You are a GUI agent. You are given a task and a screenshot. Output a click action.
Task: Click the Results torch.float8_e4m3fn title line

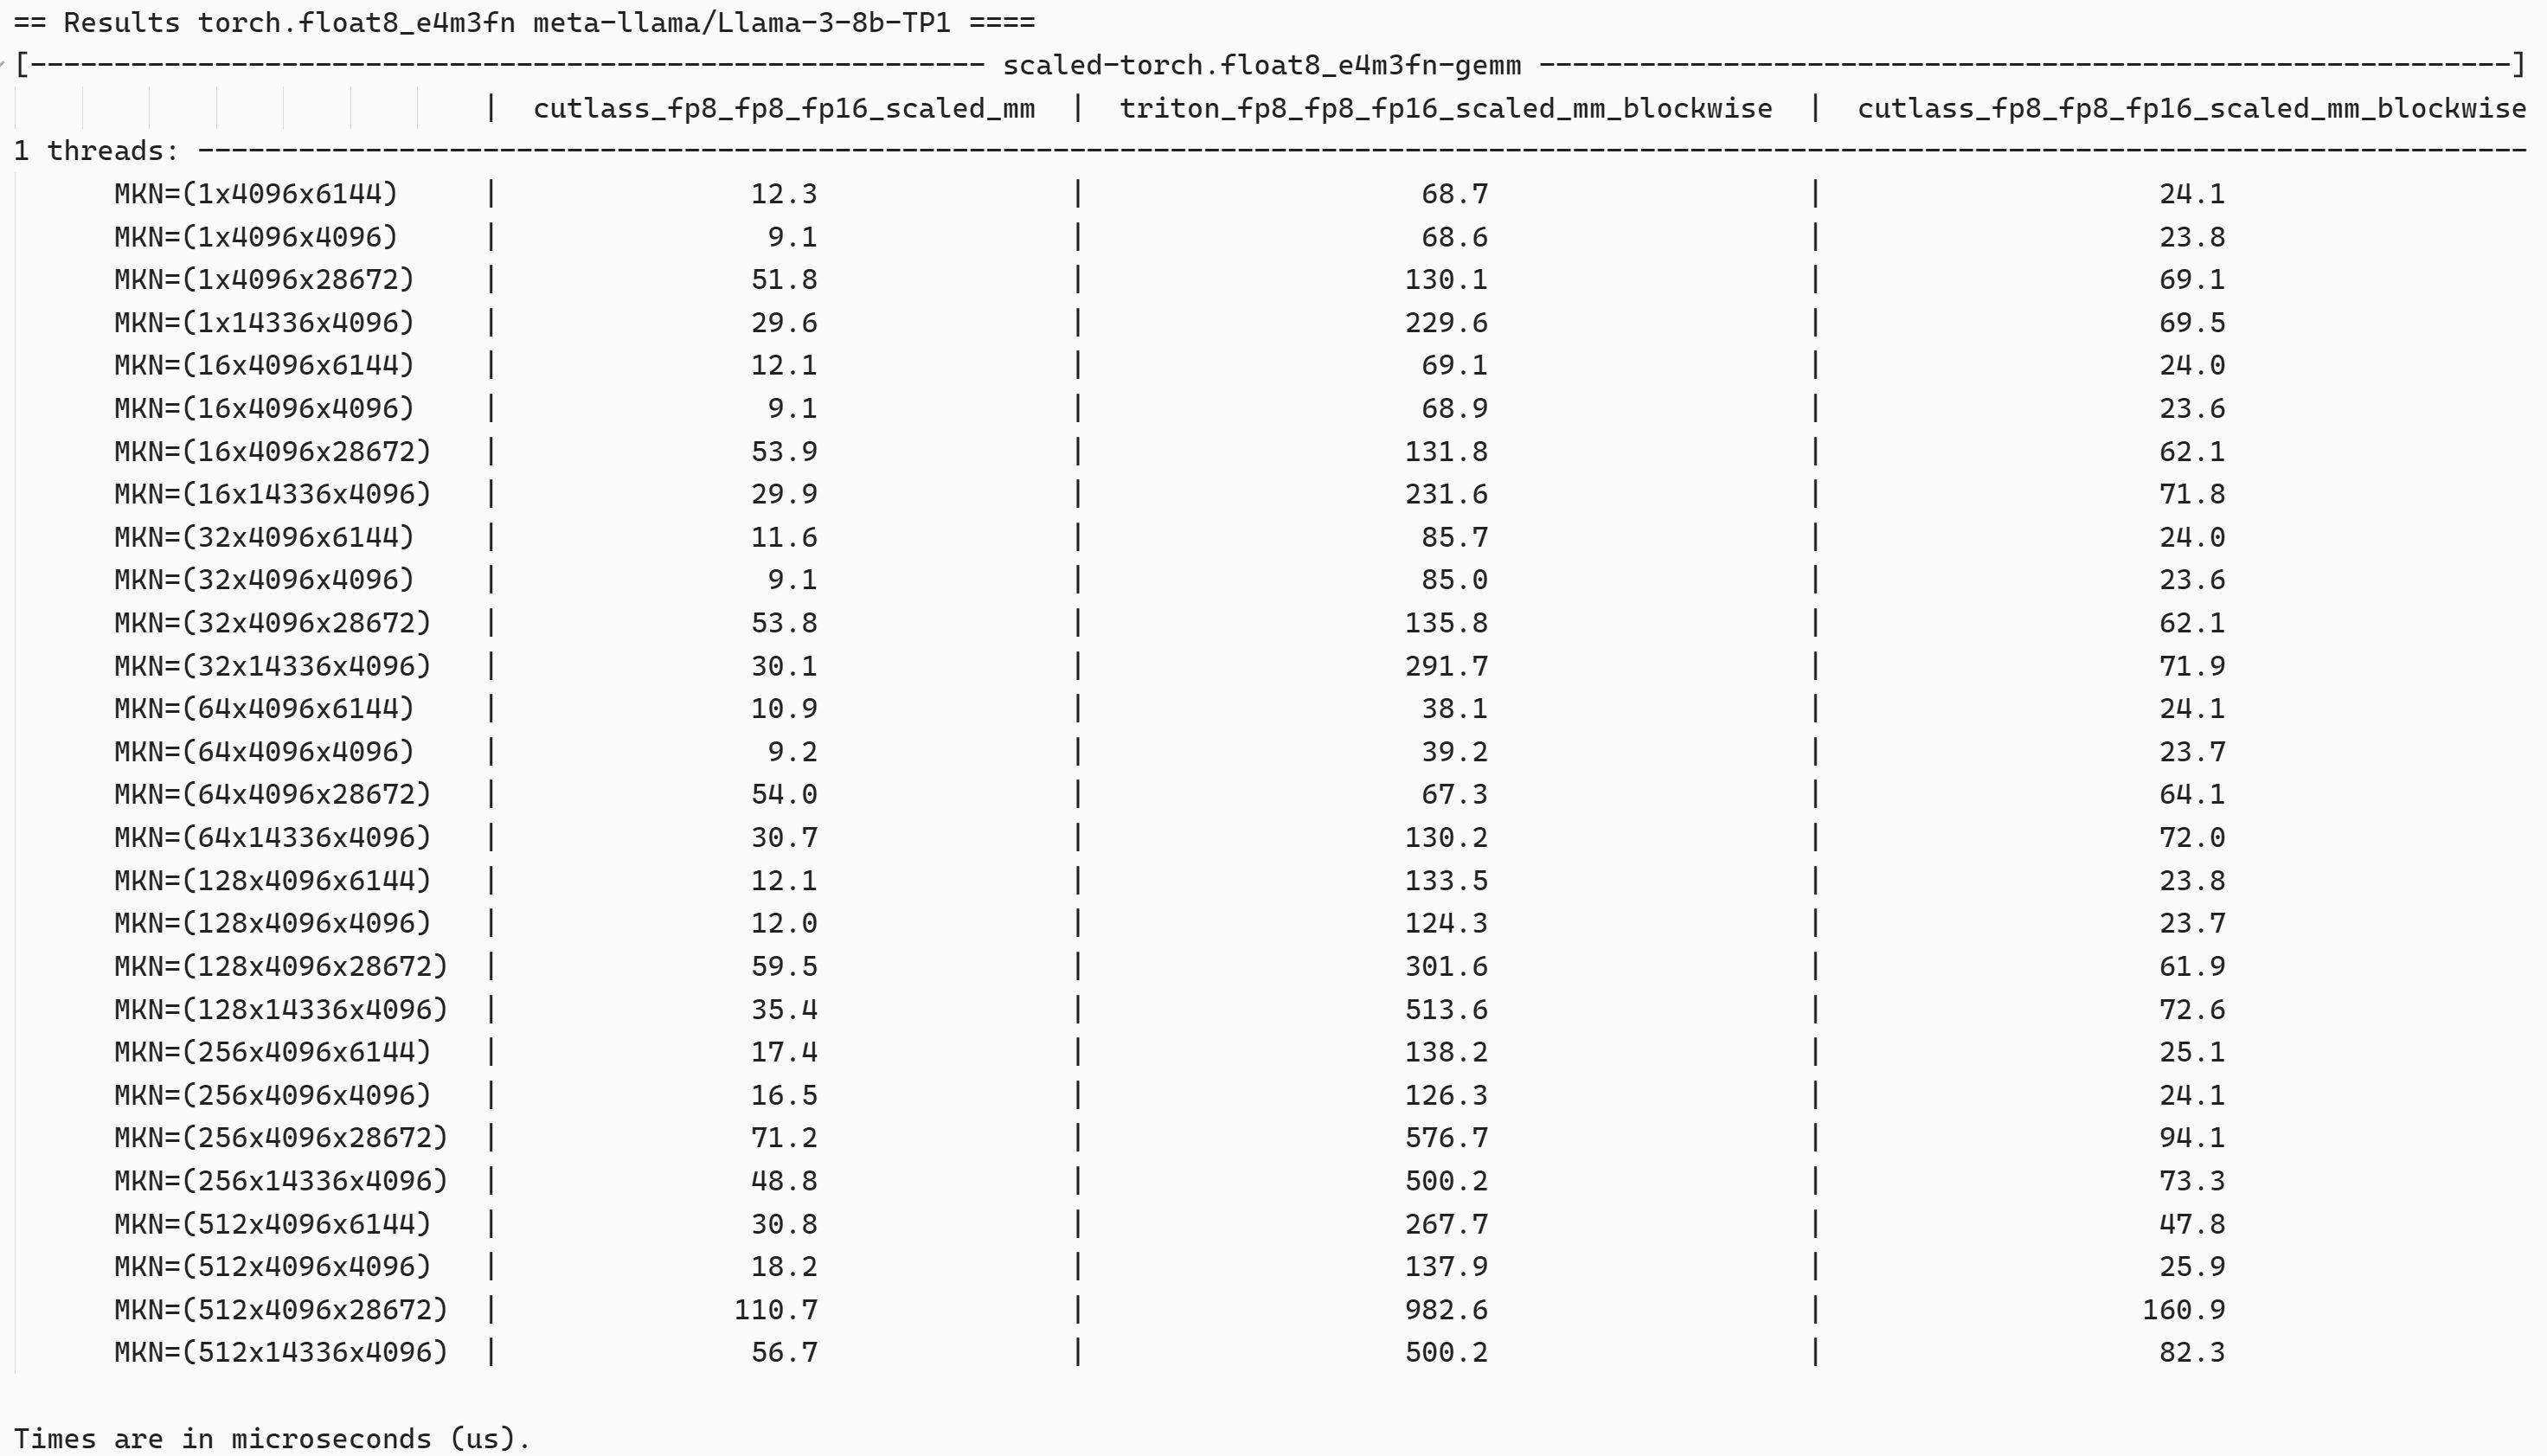click(524, 22)
